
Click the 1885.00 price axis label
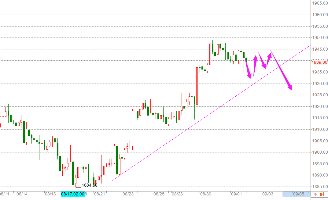pos(320,187)
